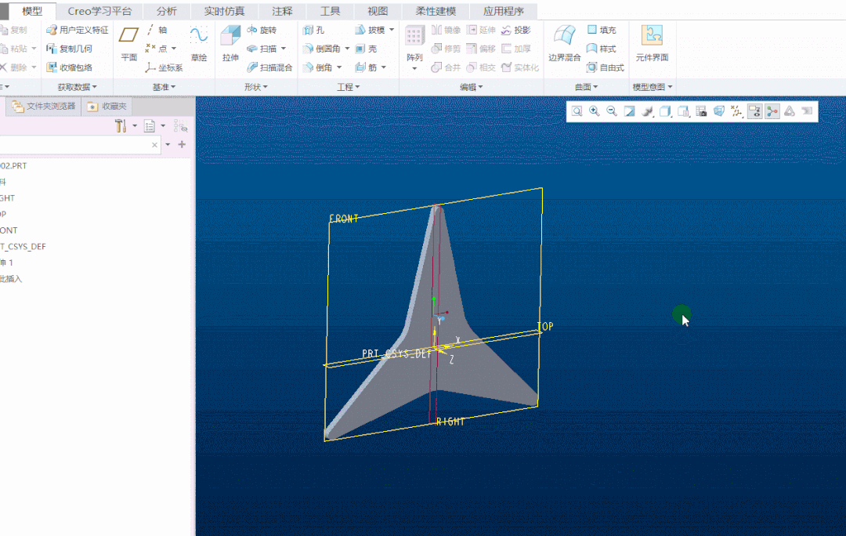Toggle the Annotation Display button
This screenshot has height=536, width=846.
coord(754,111)
